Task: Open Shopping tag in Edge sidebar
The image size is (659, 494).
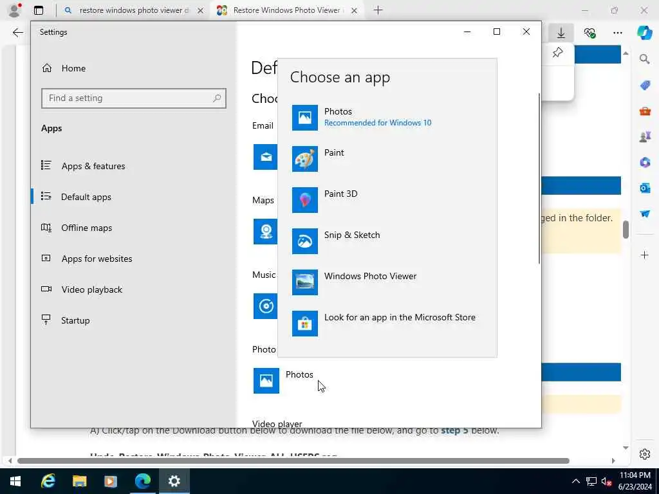Action: click(x=645, y=86)
